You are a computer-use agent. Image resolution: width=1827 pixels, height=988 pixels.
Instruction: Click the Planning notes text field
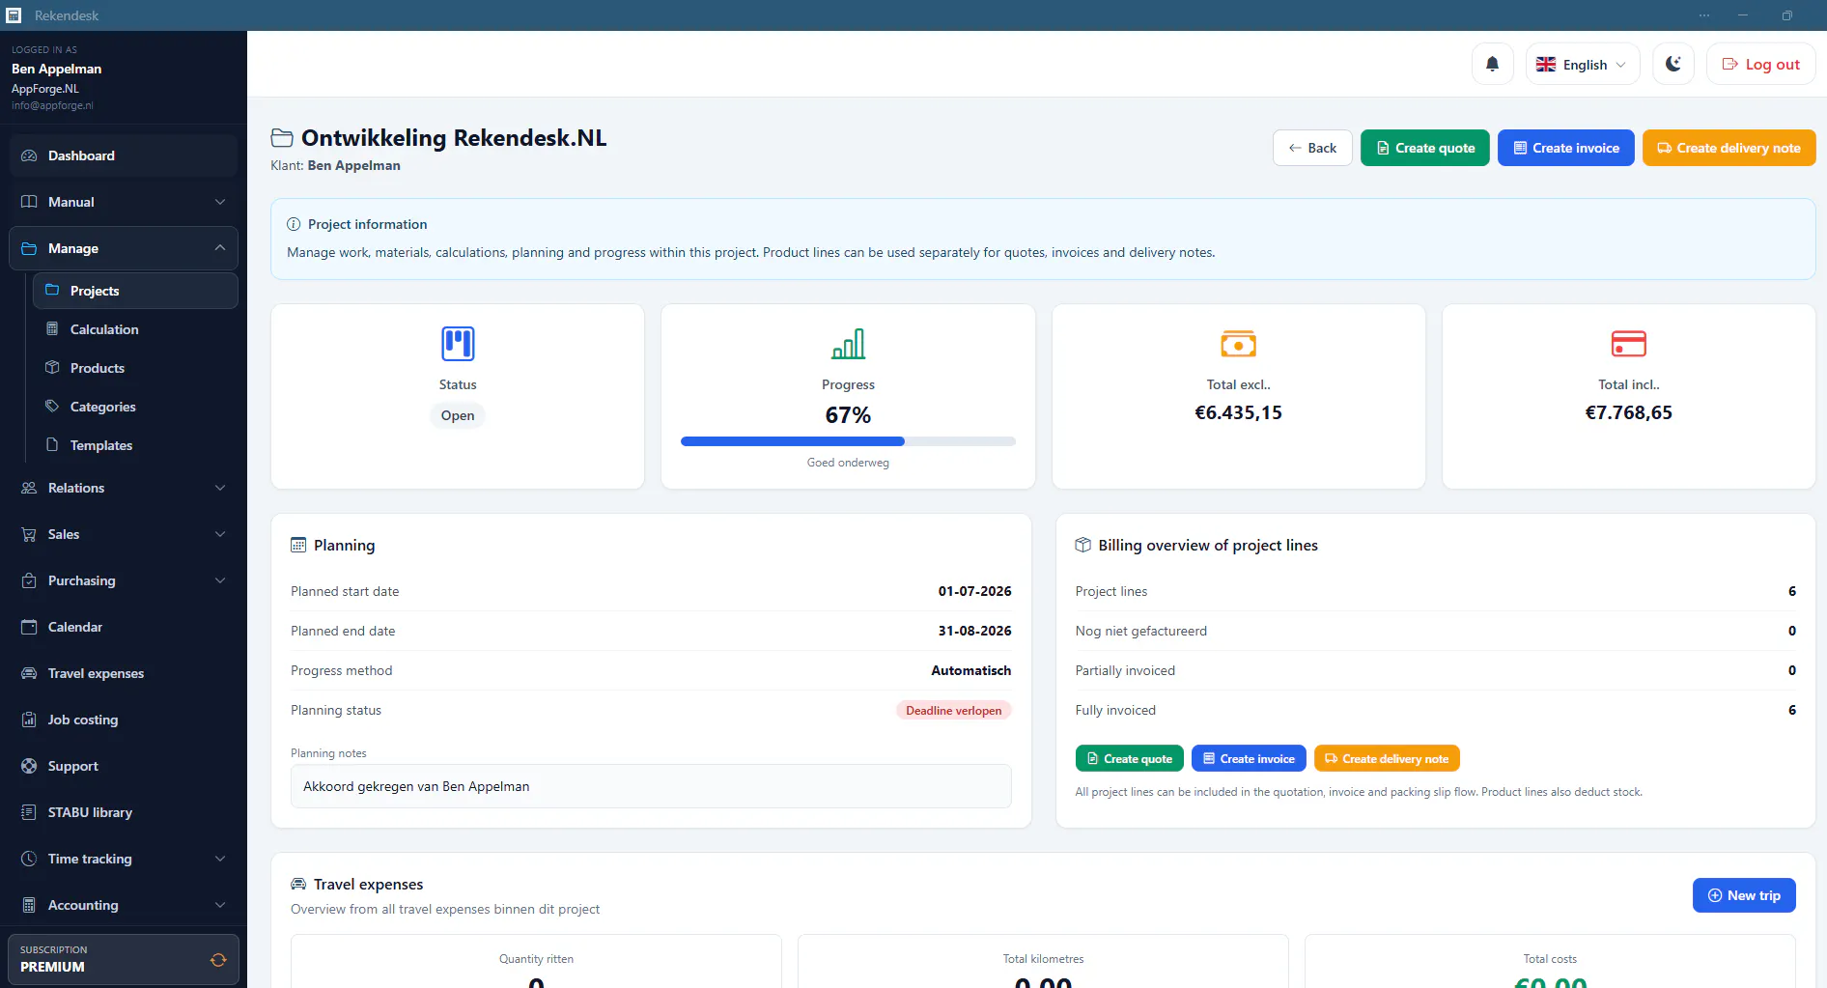coord(651,786)
